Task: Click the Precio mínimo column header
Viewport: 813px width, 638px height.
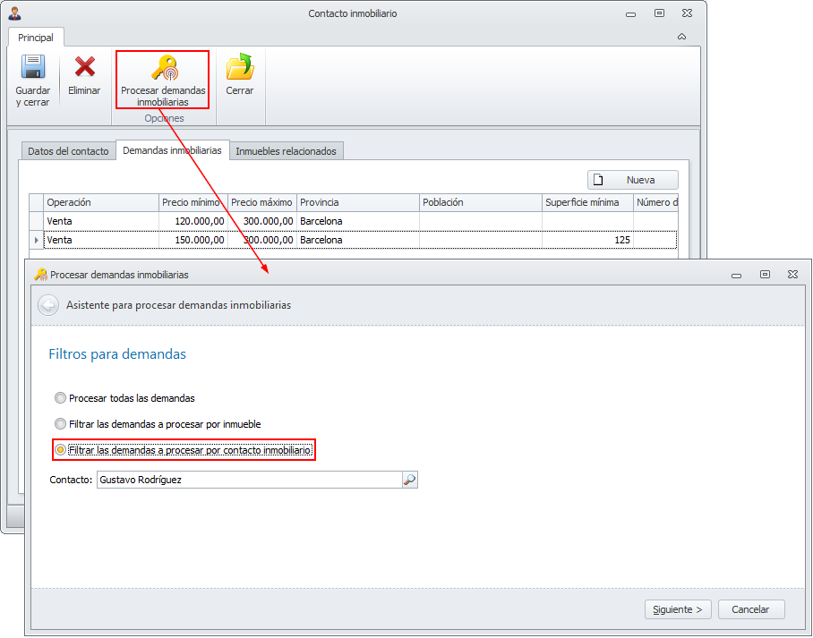Action: 193,202
